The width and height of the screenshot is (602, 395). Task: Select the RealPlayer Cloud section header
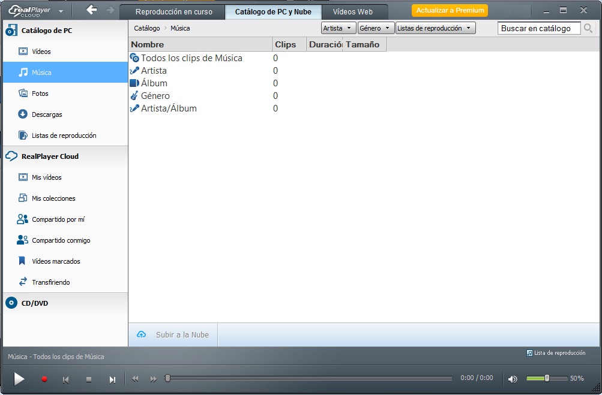(x=65, y=156)
